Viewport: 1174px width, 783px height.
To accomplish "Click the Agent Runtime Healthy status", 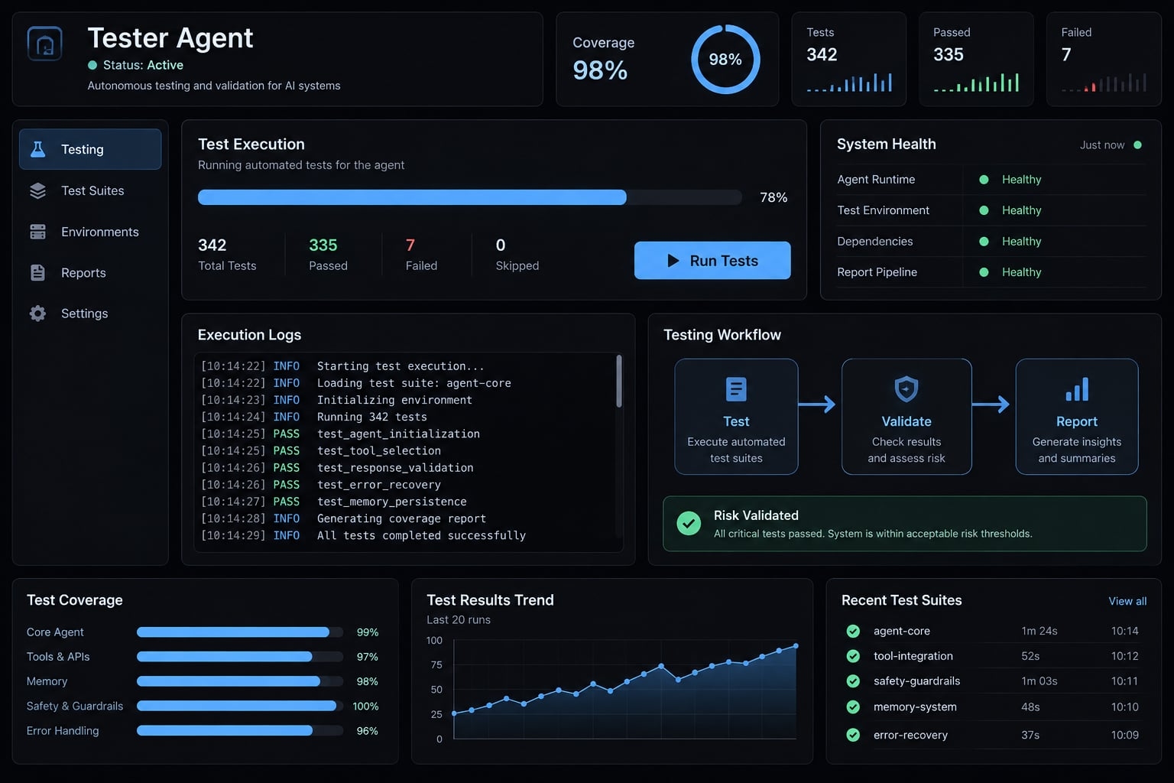I will point(1010,180).
